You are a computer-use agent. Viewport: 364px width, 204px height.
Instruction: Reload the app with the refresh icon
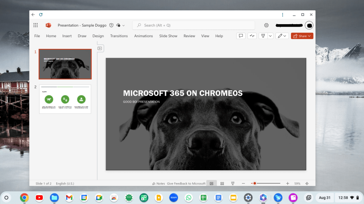pyautogui.click(x=41, y=15)
